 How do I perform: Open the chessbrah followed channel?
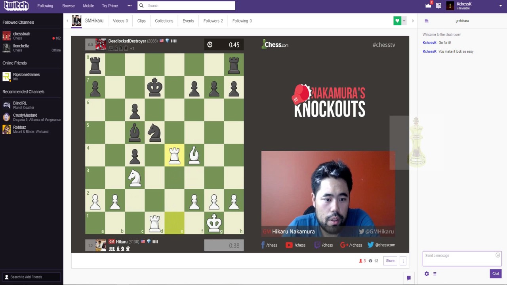click(x=32, y=36)
